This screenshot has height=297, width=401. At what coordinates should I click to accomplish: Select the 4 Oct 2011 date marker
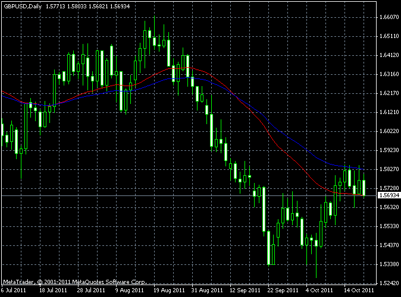pyautogui.click(x=319, y=291)
